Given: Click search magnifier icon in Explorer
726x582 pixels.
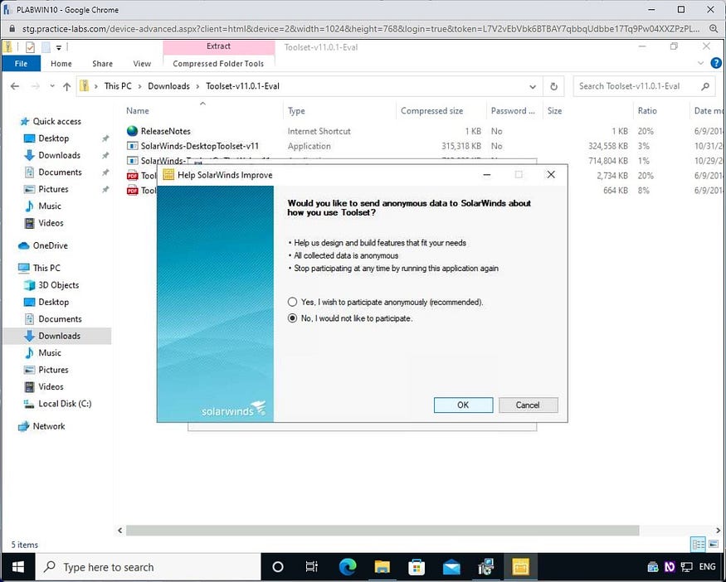Looking at the screenshot, I should [705, 86].
